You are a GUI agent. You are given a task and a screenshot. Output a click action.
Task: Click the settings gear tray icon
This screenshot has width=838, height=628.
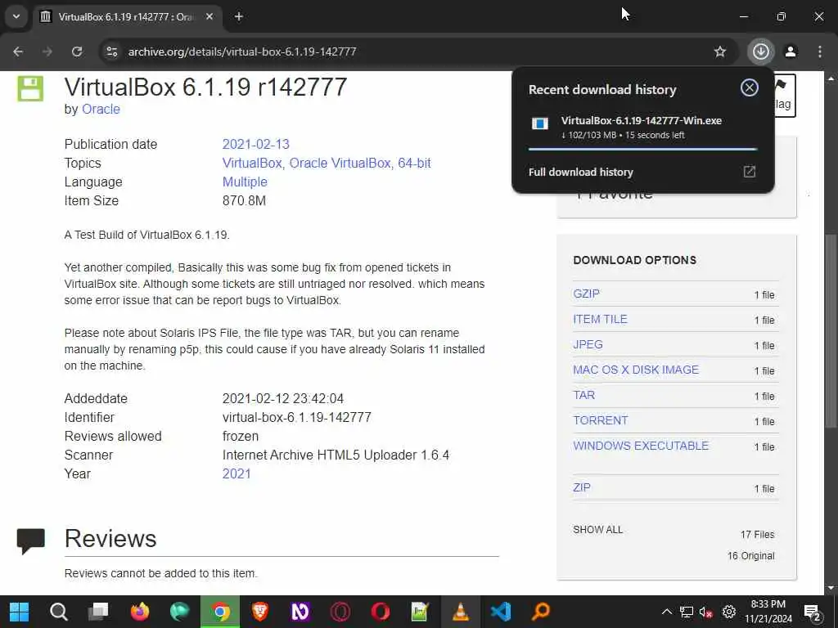(x=728, y=612)
